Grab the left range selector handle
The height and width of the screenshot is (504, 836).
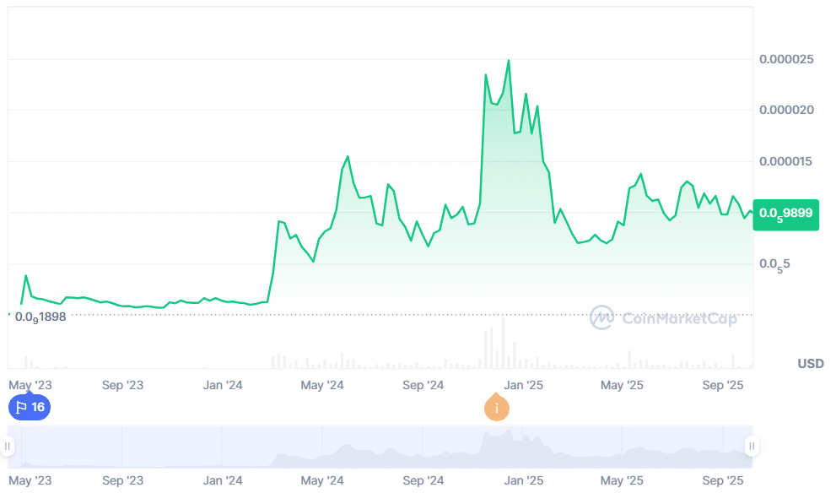(x=8, y=446)
